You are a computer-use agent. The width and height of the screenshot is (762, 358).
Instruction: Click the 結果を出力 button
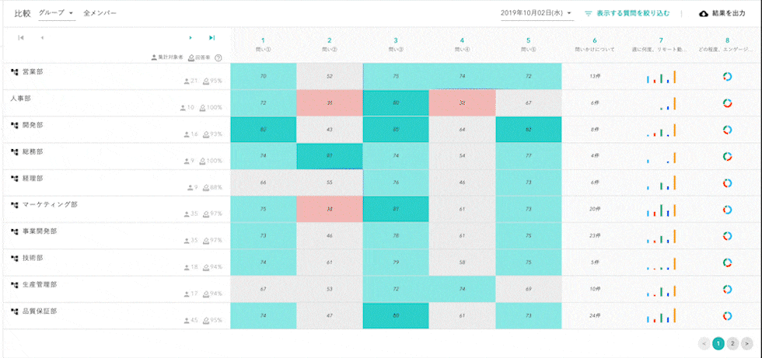[729, 13]
